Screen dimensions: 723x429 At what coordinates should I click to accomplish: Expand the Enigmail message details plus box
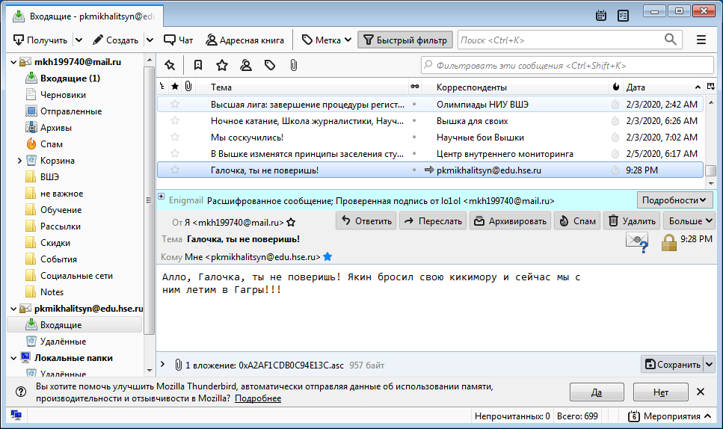(161, 197)
